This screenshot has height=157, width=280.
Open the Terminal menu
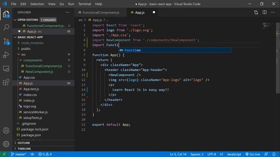click(84, 4)
